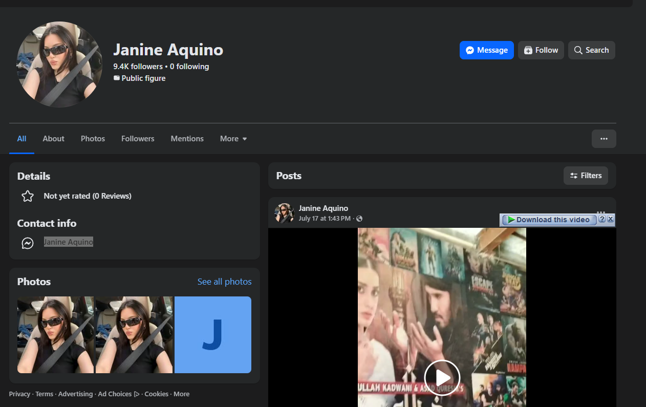Expand the More tab dropdown
Image resolution: width=646 pixels, height=407 pixels.
click(233, 139)
